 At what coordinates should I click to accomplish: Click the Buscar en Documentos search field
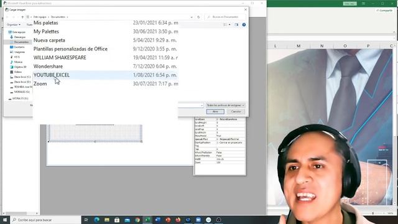[x=225, y=17]
